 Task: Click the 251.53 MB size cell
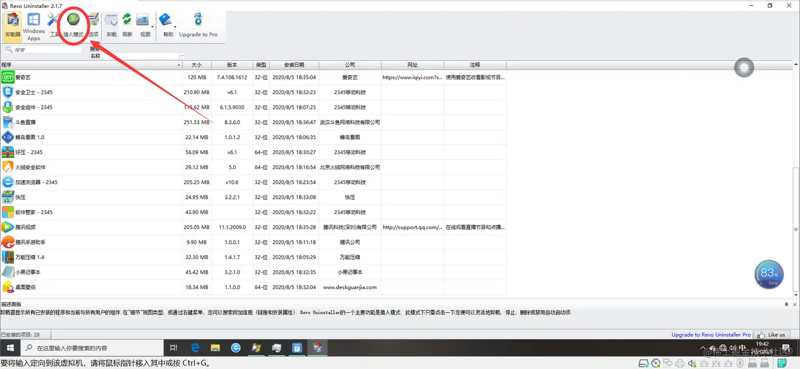point(197,122)
